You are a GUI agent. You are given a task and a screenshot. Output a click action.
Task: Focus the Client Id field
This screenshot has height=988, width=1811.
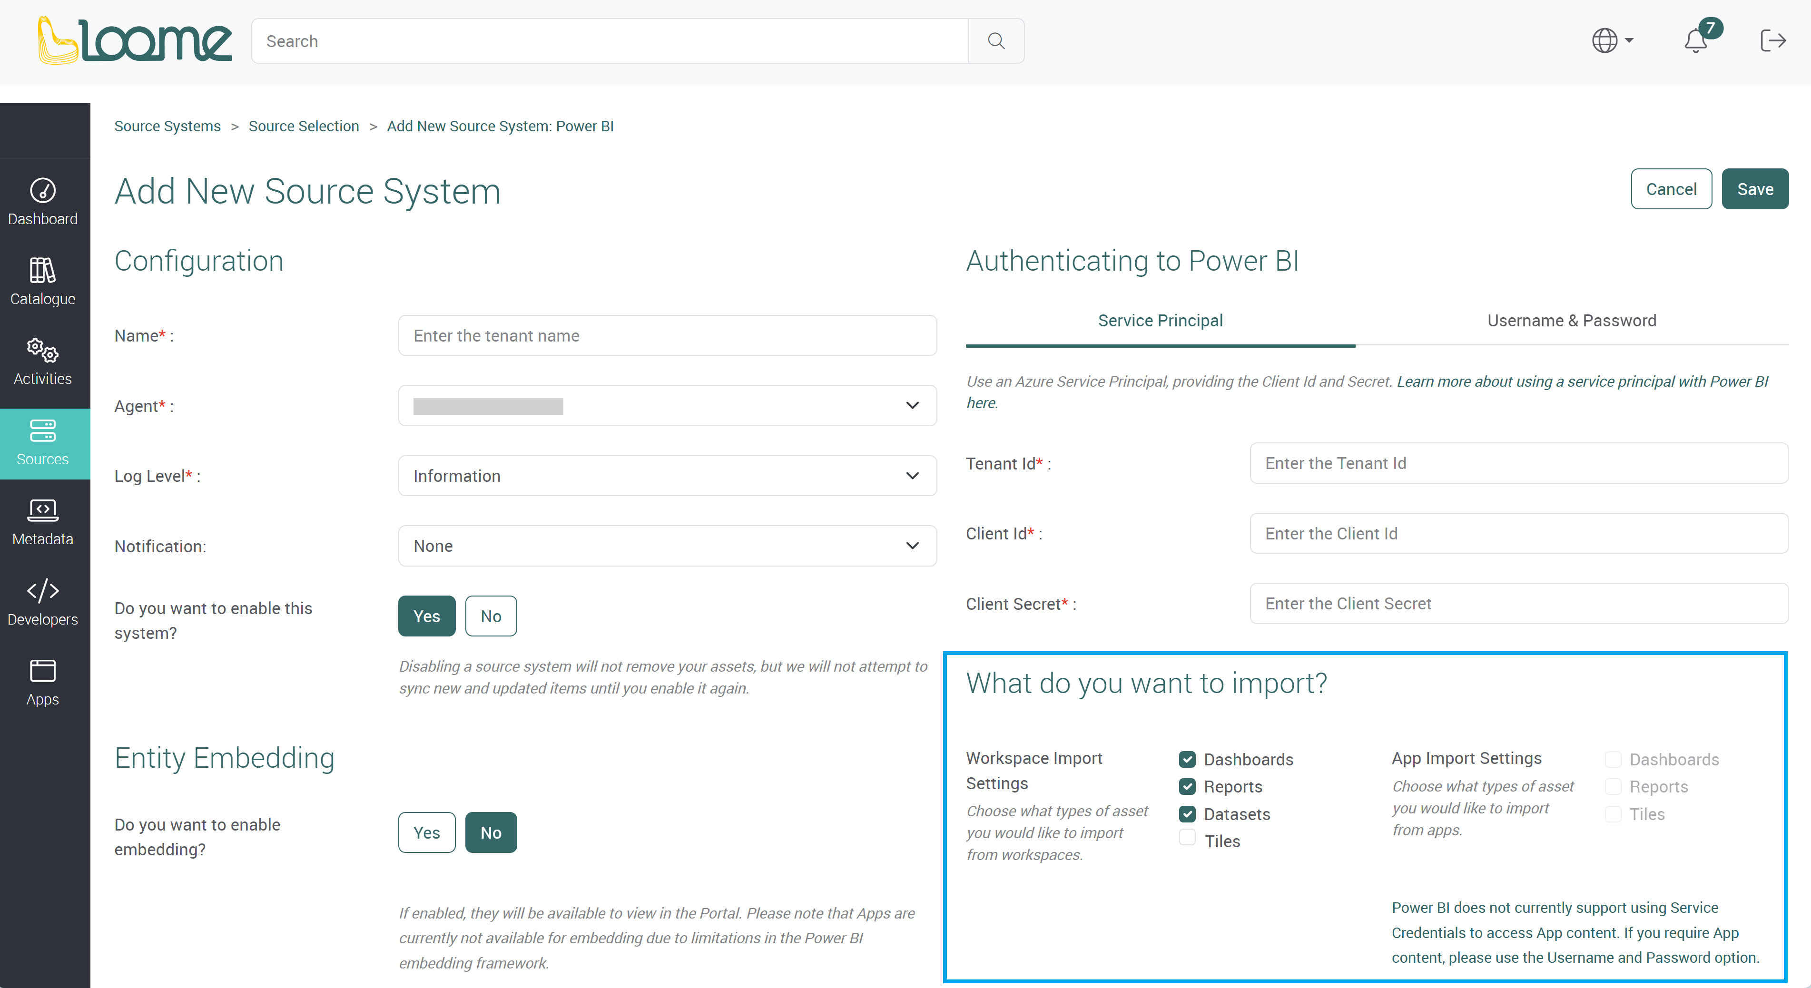[1518, 533]
